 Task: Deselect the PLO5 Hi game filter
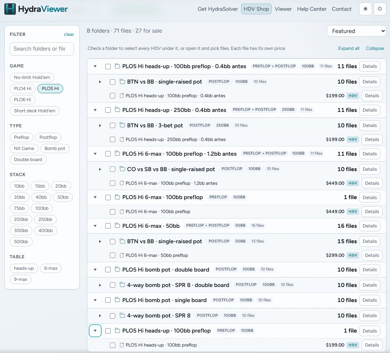point(50,89)
